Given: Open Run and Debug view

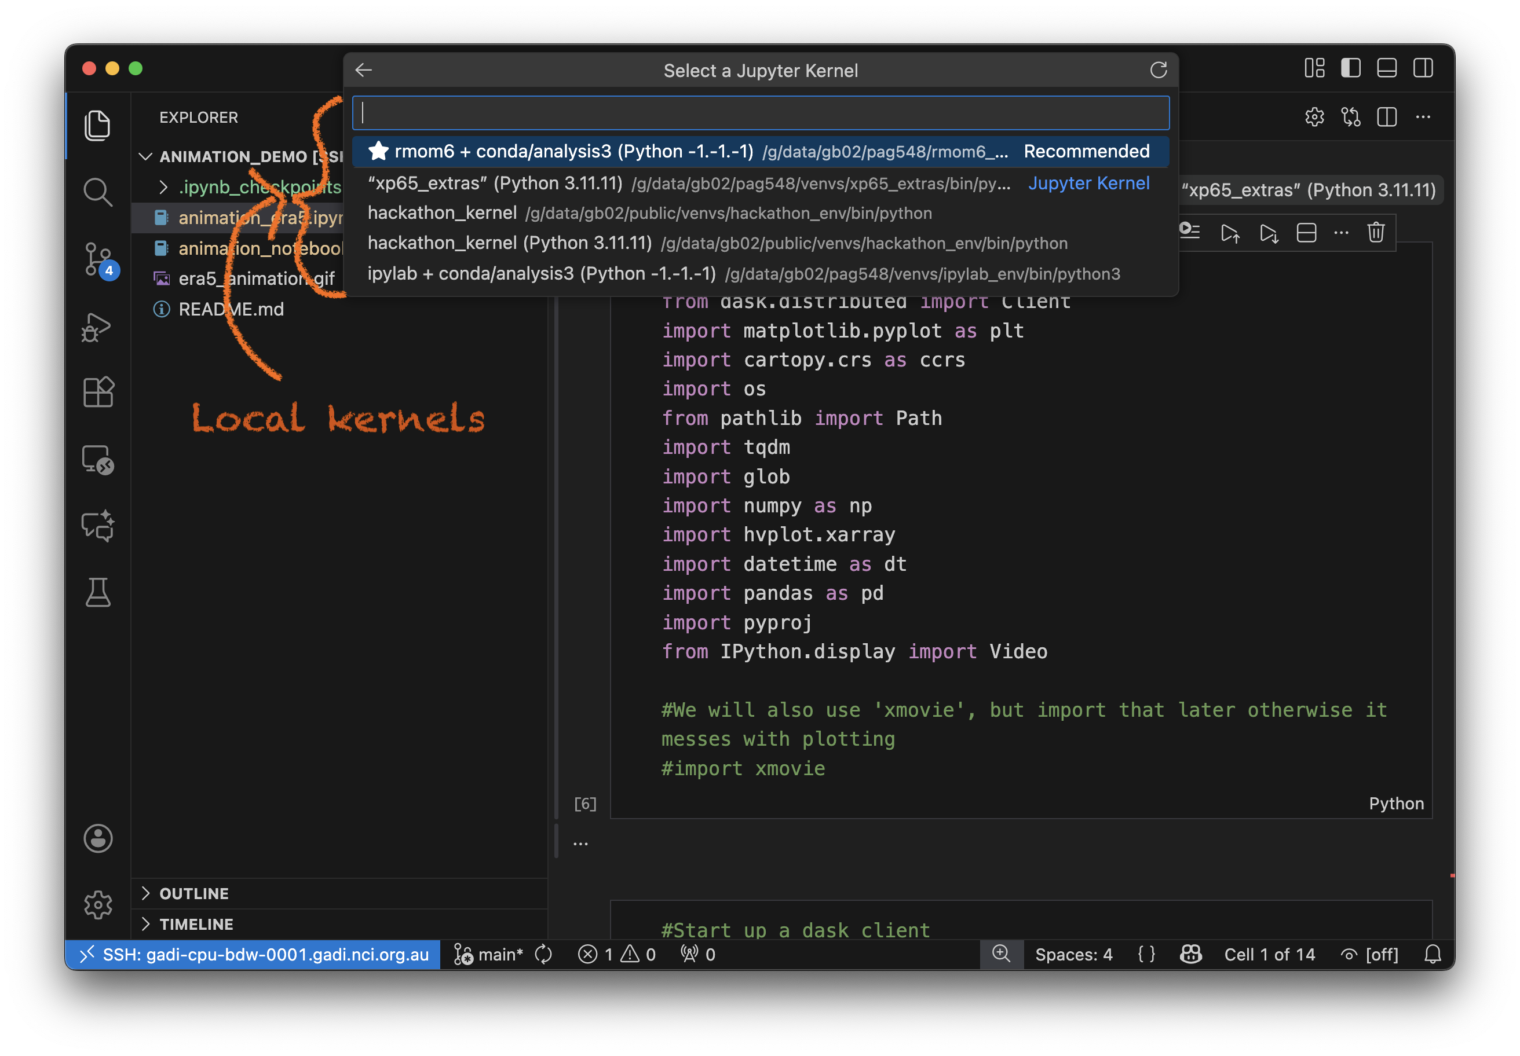Looking at the screenshot, I should pos(98,326).
